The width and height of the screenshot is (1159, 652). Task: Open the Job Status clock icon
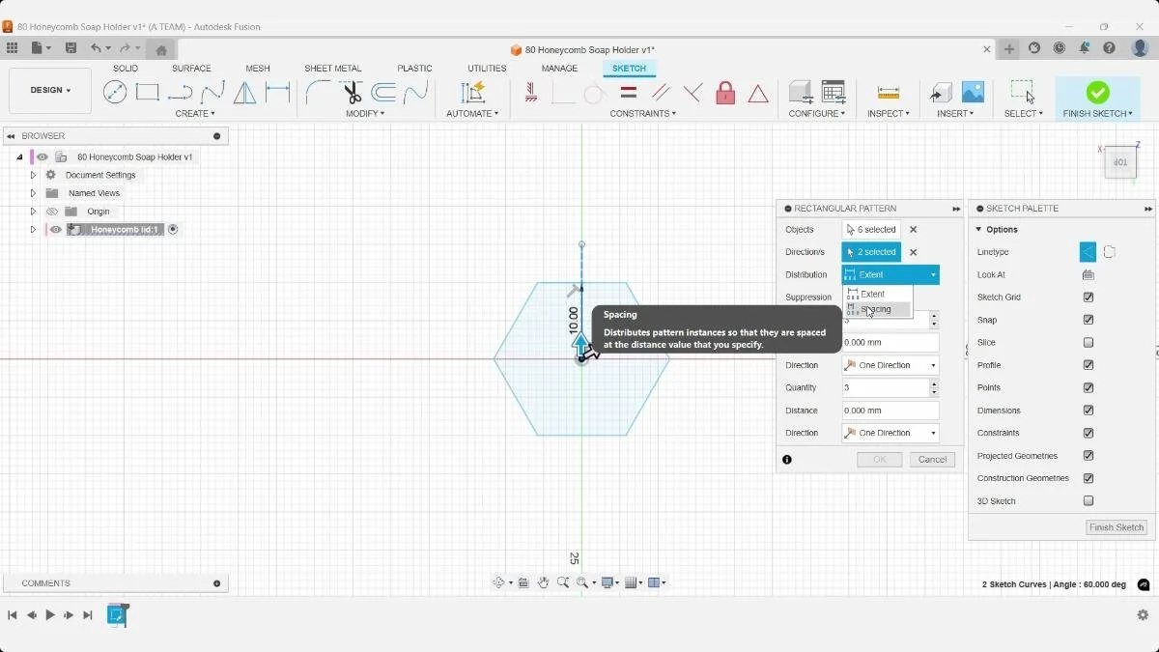click(x=1060, y=48)
